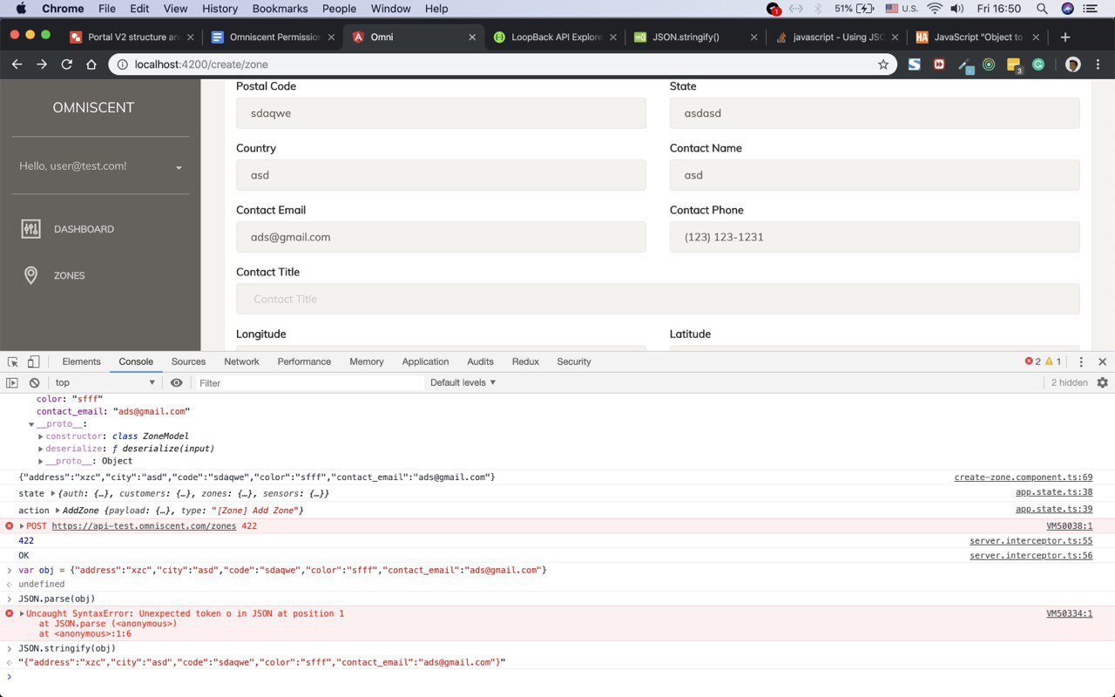Activate the DevTools inspect element picker

(13, 362)
